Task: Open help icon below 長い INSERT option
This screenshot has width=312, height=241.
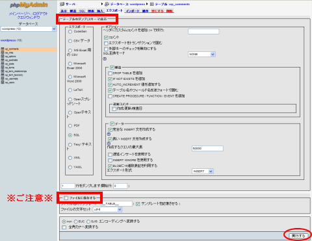Action: tap(109, 143)
